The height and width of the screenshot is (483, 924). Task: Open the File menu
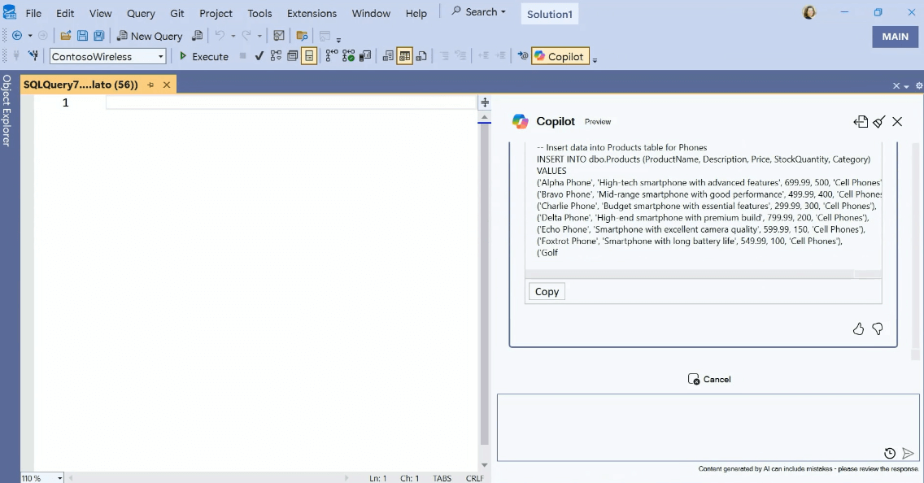(33, 13)
